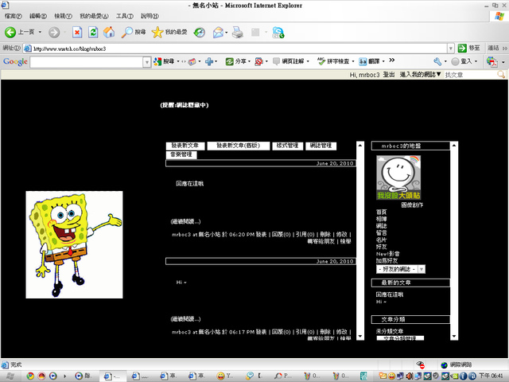Viewport: 509px width, 382px height.
Task: Click the History clock icon
Action: pos(200,32)
